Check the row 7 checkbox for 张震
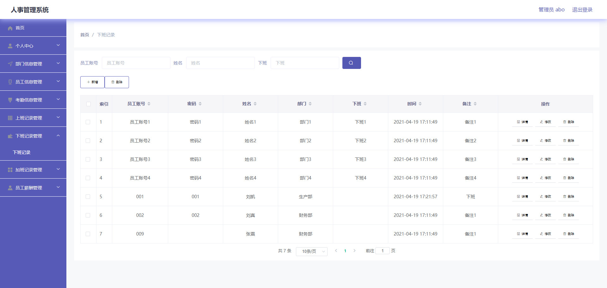Screen dimensions: 607x288 pyautogui.click(x=88, y=234)
